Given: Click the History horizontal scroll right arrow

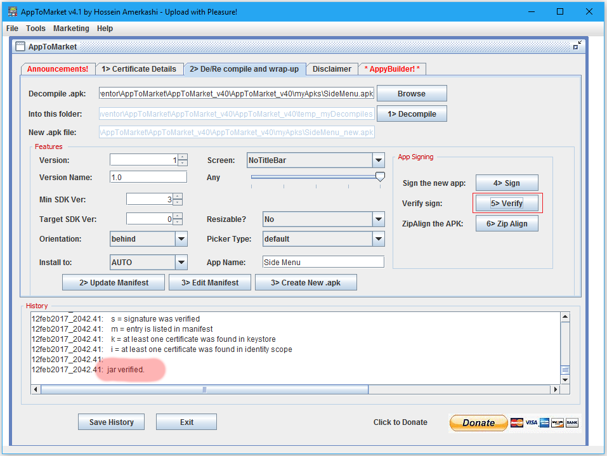Looking at the screenshot, I should (556, 389).
